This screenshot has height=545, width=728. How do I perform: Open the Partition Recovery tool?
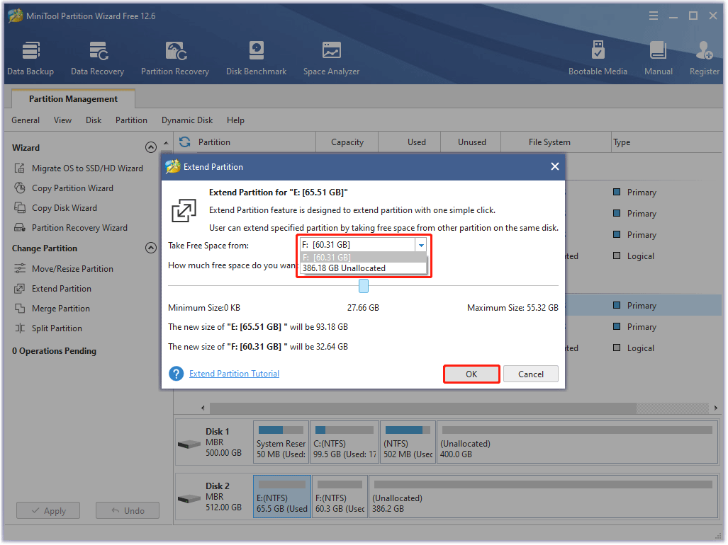[x=174, y=57]
